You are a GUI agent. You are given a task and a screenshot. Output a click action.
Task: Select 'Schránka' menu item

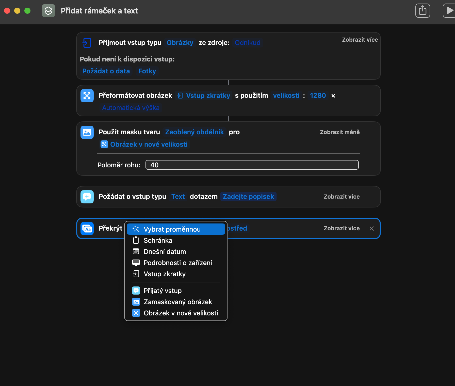pos(158,240)
